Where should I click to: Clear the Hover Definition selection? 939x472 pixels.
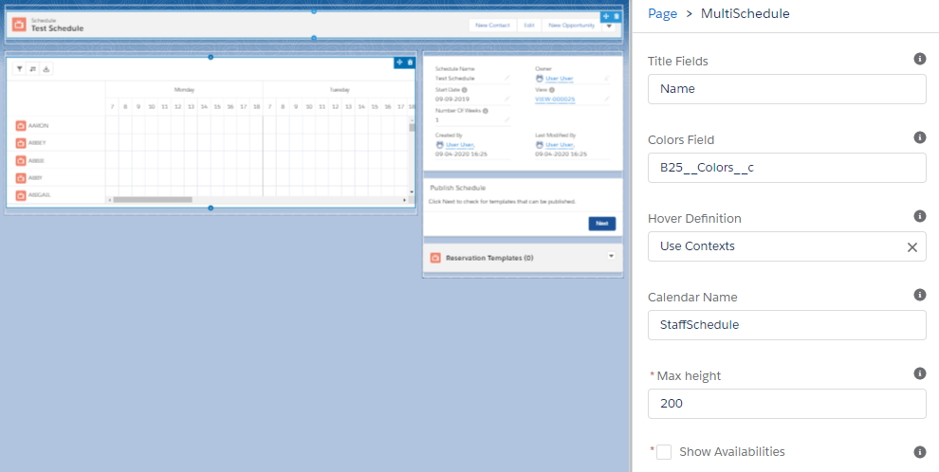coord(911,246)
